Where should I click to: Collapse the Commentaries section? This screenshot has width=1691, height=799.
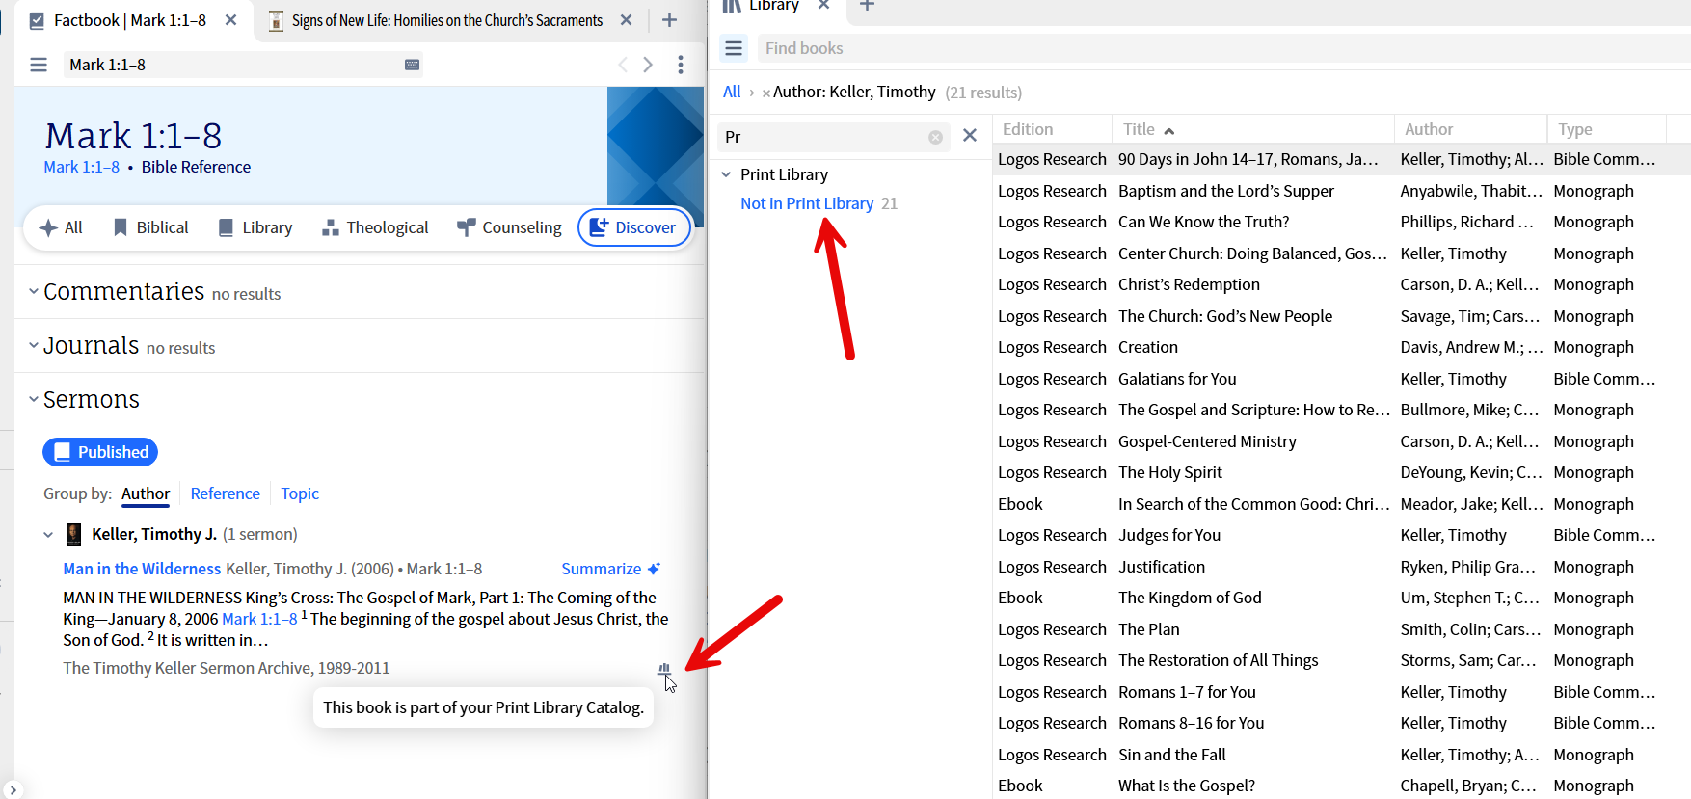pos(34,291)
